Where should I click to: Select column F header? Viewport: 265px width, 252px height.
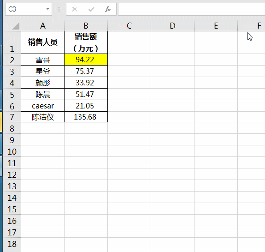[x=251, y=26]
